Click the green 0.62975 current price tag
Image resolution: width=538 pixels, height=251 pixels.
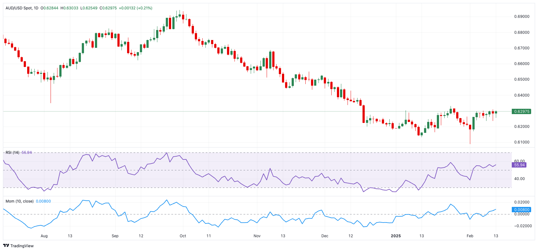tap(521, 112)
